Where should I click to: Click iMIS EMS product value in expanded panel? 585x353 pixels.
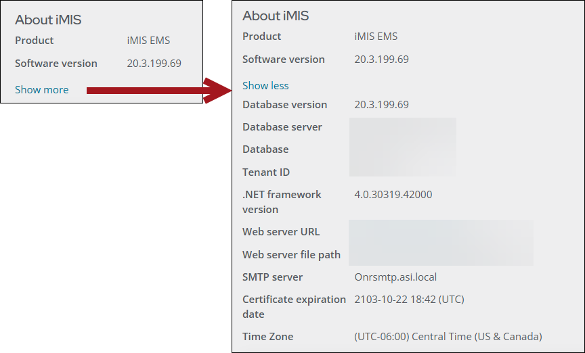pos(376,36)
